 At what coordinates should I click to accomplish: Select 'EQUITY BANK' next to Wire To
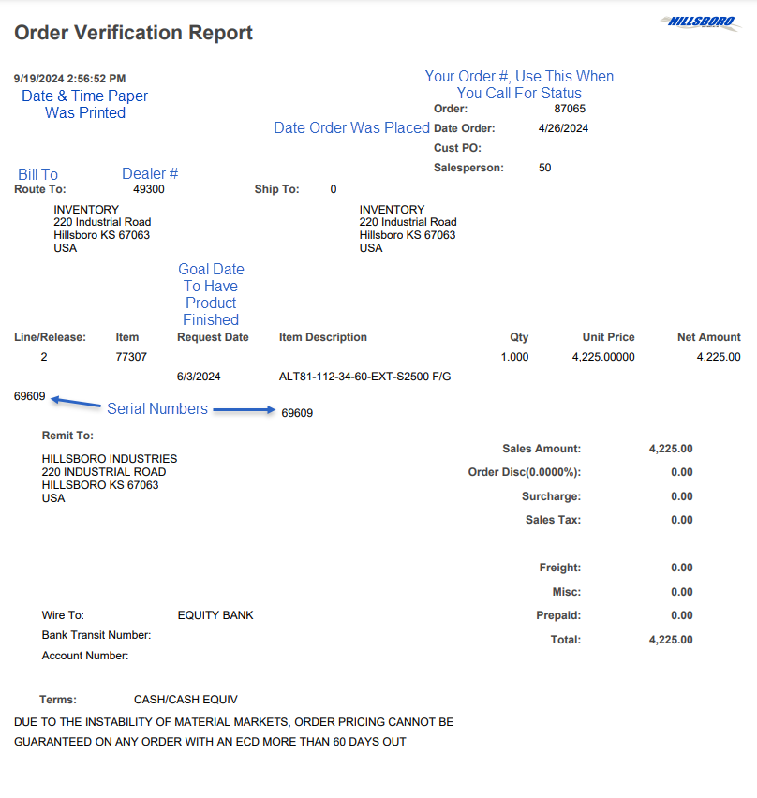215,615
